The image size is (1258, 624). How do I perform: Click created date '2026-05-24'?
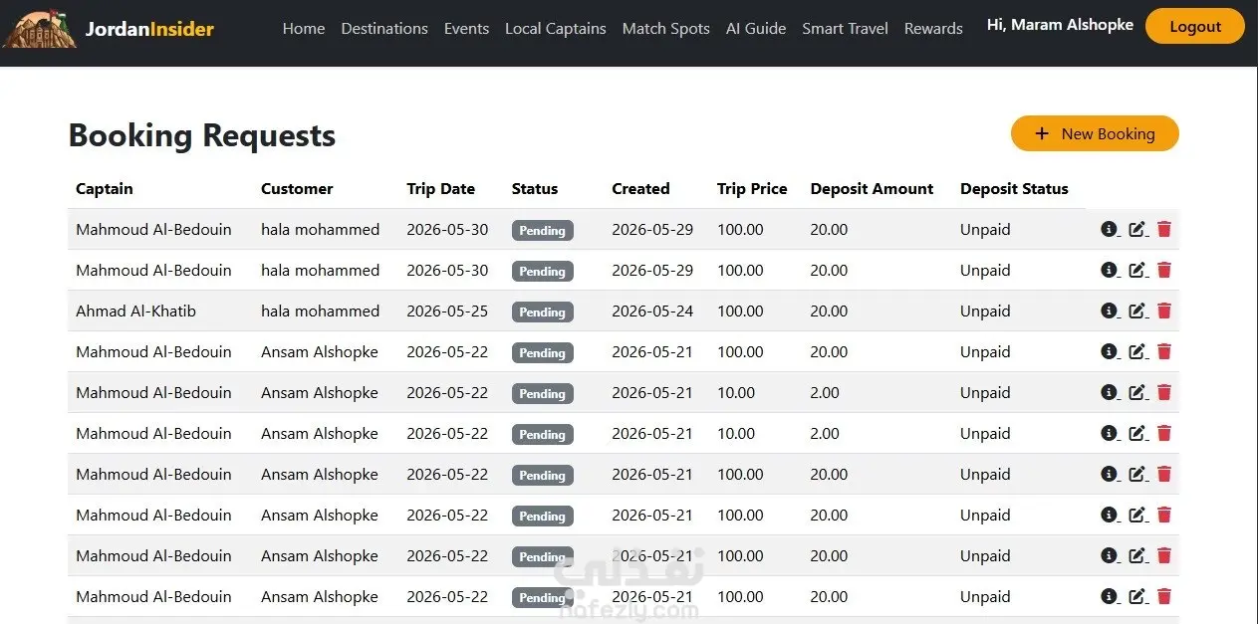coord(652,311)
